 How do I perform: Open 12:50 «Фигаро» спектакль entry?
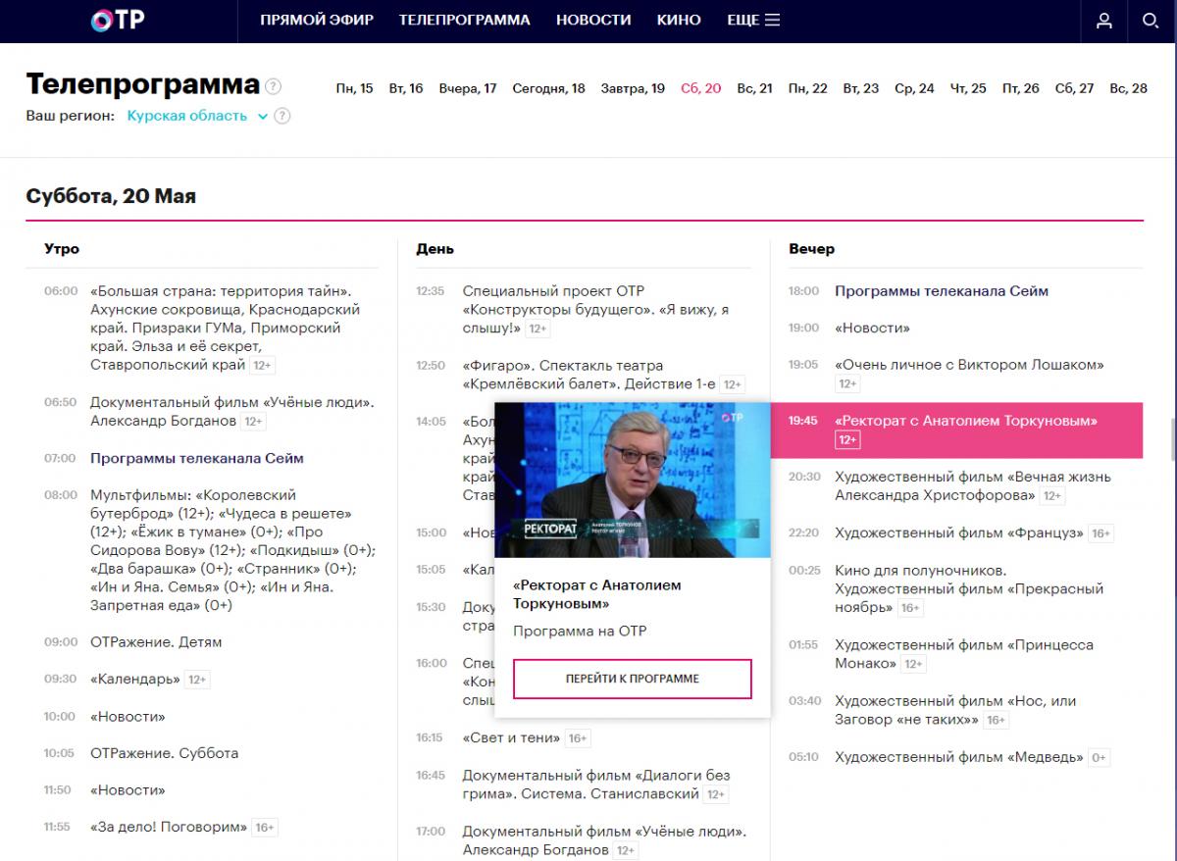point(589,375)
